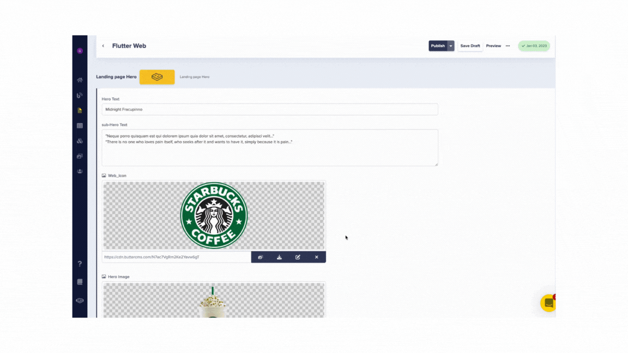
Task: Click the Web_Icon field image icon
Action: click(x=104, y=176)
